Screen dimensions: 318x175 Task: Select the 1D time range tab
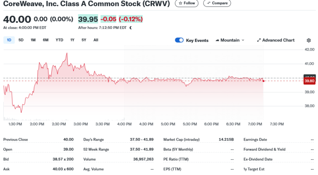[9, 40]
